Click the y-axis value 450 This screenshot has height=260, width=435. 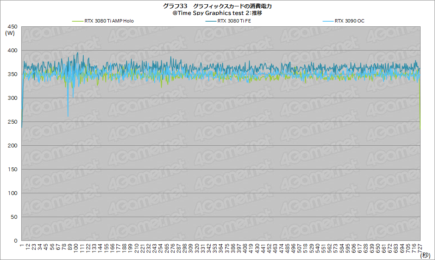[x=12, y=27]
